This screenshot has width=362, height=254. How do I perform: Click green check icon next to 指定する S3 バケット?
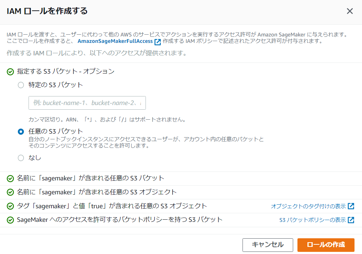(10, 72)
